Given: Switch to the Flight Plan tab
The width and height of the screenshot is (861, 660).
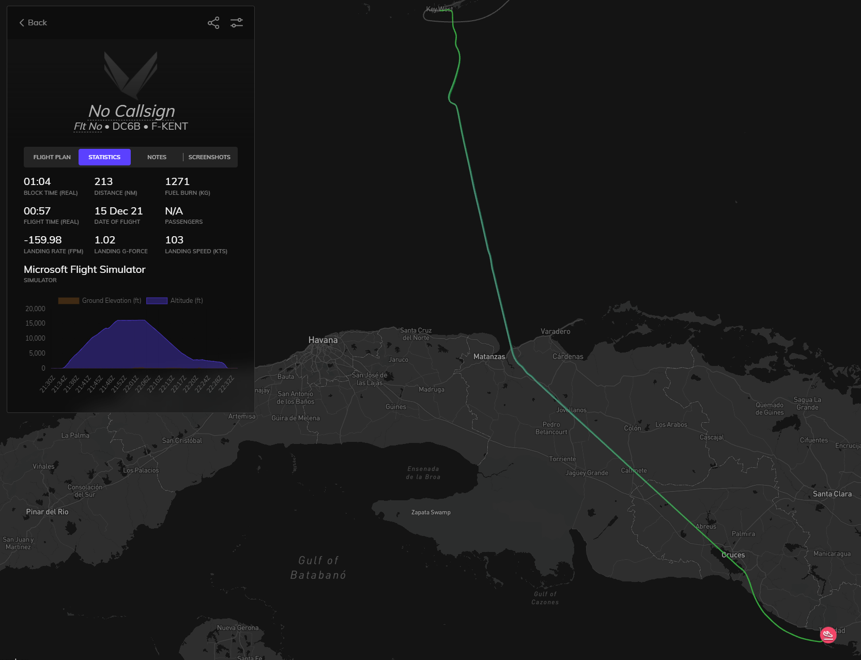Looking at the screenshot, I should pyautogui.click(x=52, y=157).
